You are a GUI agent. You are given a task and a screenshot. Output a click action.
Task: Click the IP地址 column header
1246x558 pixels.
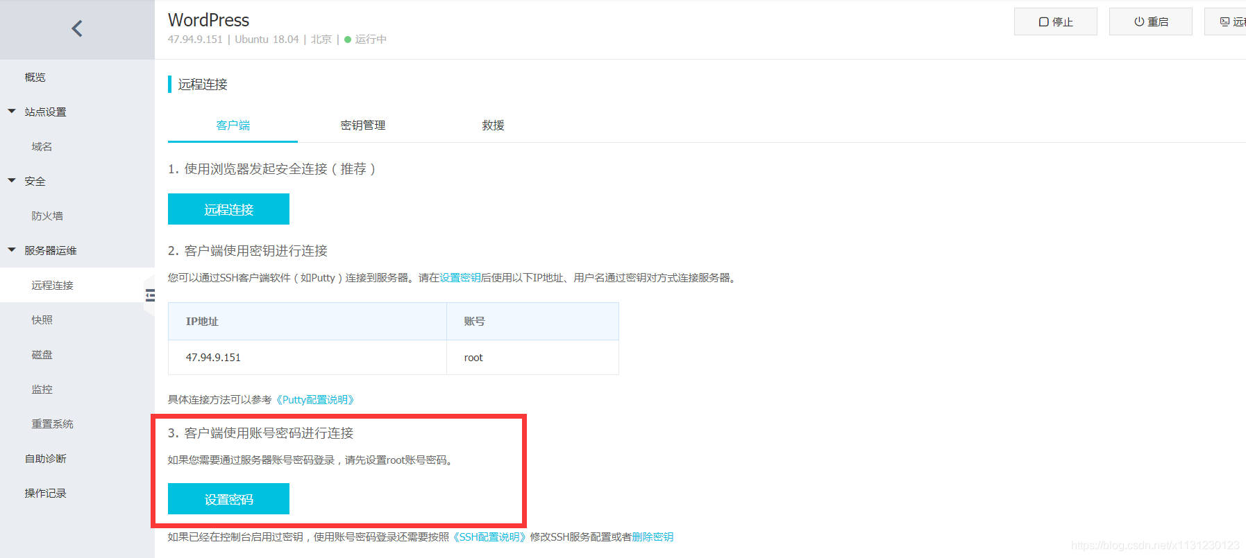[x=308, y=322]
